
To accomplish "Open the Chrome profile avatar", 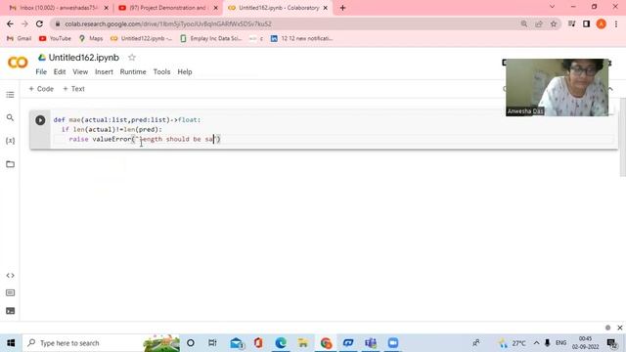I will [x=601, y=23].
